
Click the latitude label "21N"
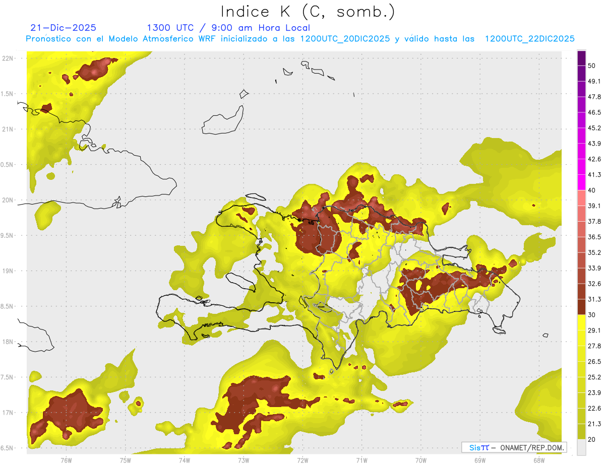(8, 129)
